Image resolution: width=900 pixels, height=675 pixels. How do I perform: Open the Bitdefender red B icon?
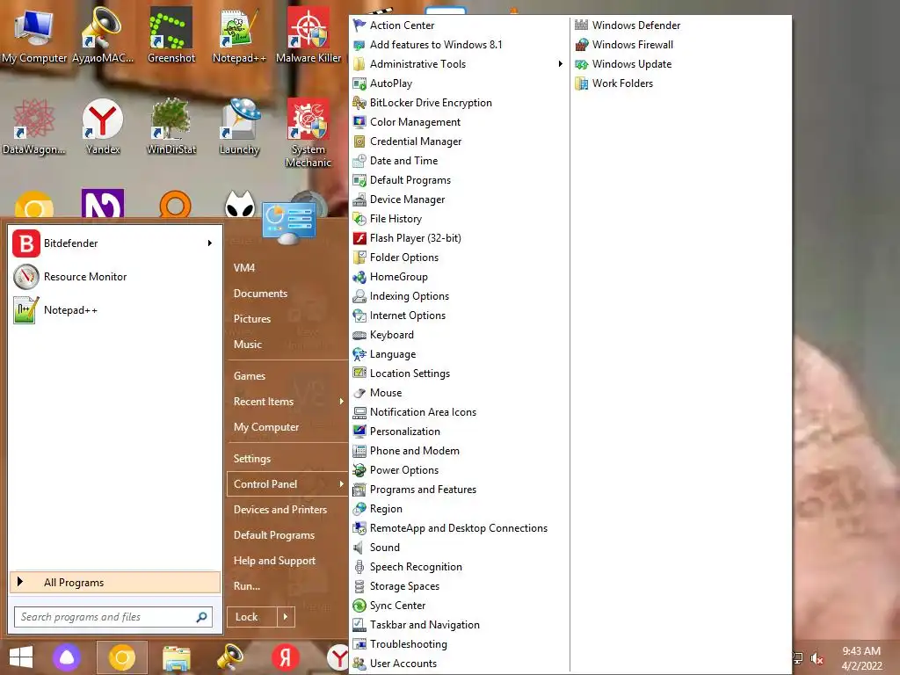[x=25, y=243]
